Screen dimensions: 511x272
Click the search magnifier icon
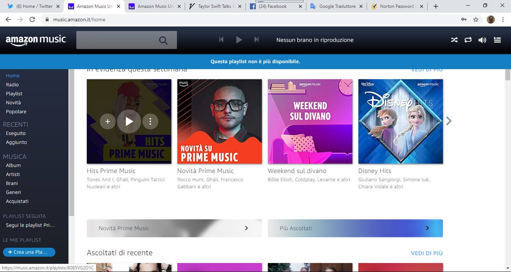163,40
